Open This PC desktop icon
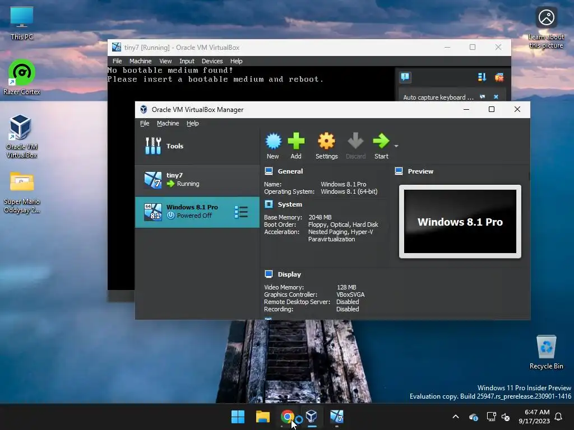This screenshot has width=574, height=430. pyautogui.click(x=22, y=23)
